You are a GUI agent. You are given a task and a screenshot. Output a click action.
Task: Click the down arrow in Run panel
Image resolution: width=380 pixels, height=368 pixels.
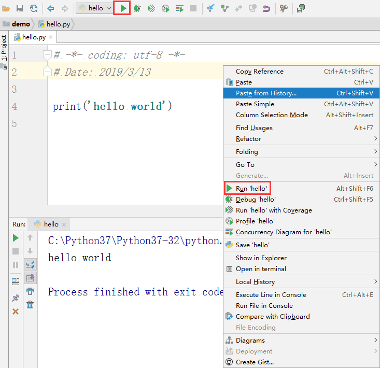pos(30,251)
